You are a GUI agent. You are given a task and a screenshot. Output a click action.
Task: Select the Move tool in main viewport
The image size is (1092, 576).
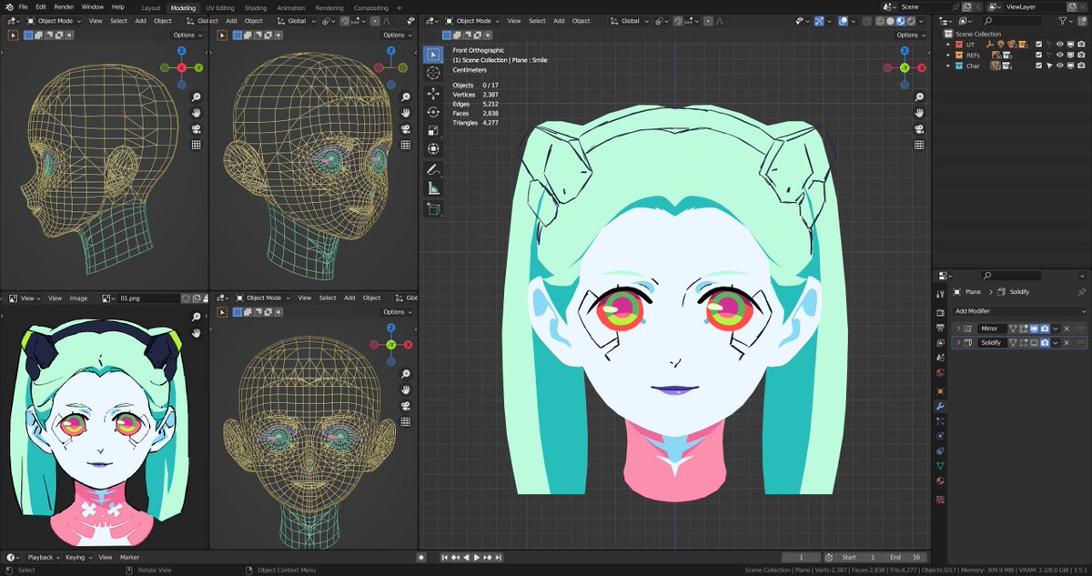433,93
